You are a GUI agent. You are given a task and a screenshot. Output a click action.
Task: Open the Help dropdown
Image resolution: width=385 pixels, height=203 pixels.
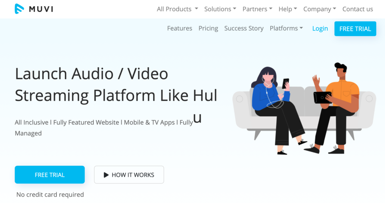pos(288,9)
